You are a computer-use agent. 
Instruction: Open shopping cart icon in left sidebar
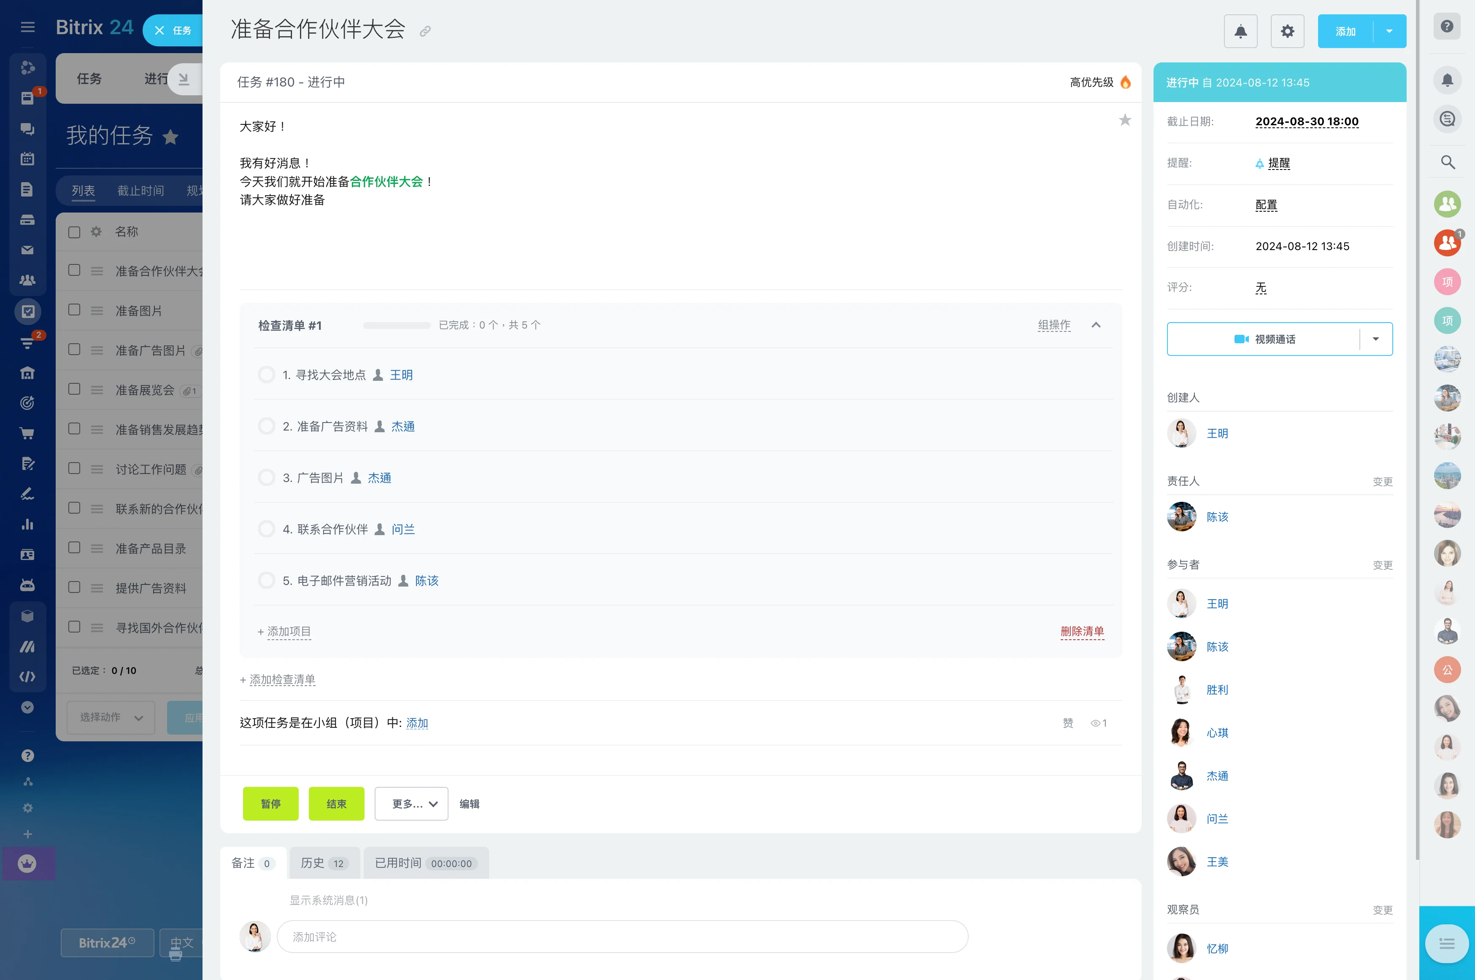[27, 433]
